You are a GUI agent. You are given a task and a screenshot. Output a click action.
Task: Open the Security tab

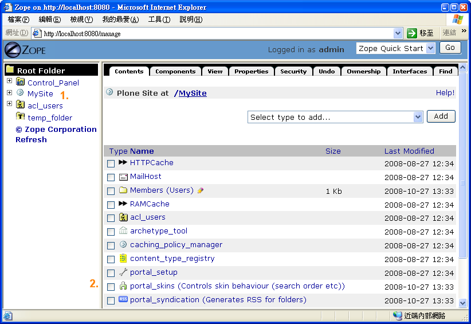(293, 72)
